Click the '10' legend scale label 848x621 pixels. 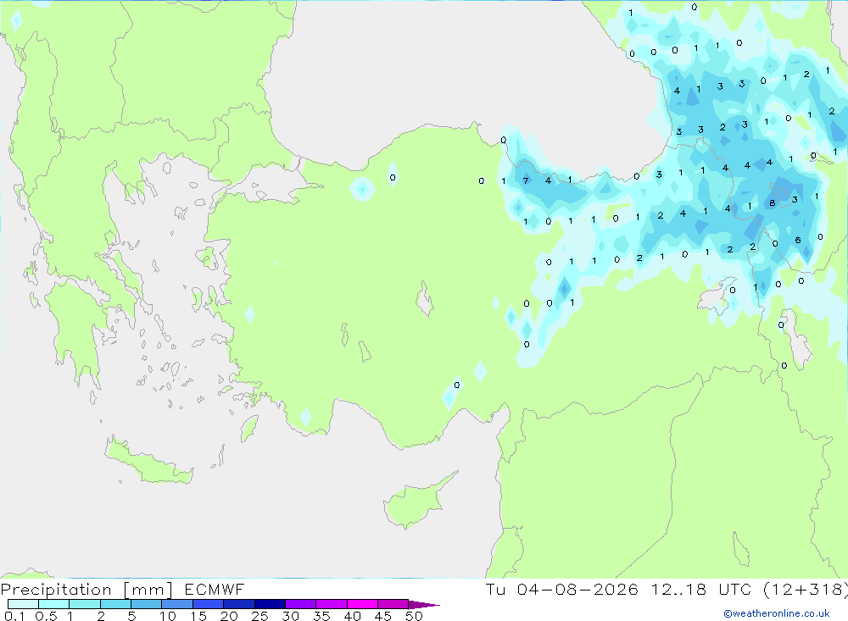[x=168, y=616]
